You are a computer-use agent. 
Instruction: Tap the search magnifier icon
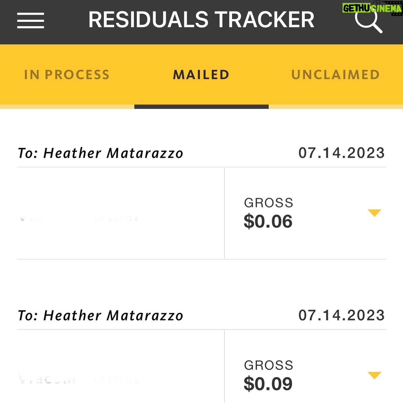368,21
